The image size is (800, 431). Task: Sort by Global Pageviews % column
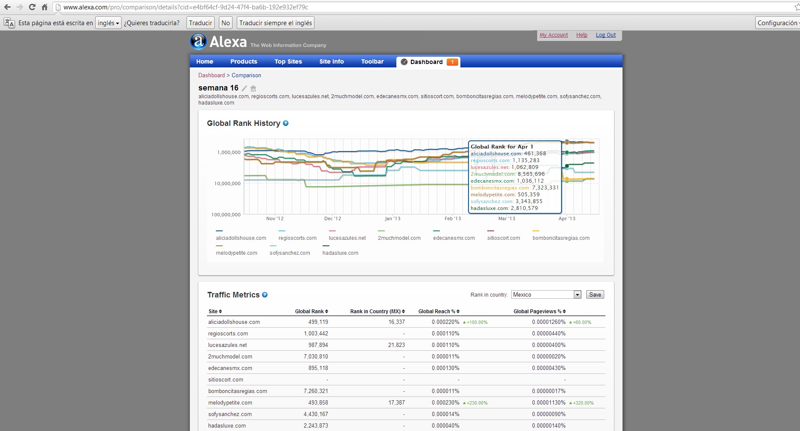point(540,312)
